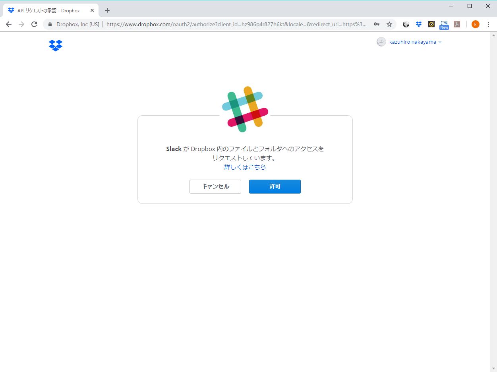
Task: Click the key saved-password icon
Action: [377, 24]
